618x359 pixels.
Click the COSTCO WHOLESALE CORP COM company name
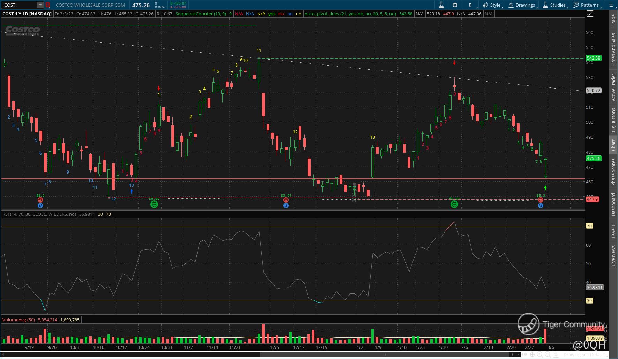tap(90, 5)
